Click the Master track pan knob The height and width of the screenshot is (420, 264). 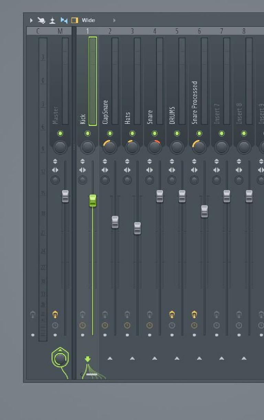(60, 147)
